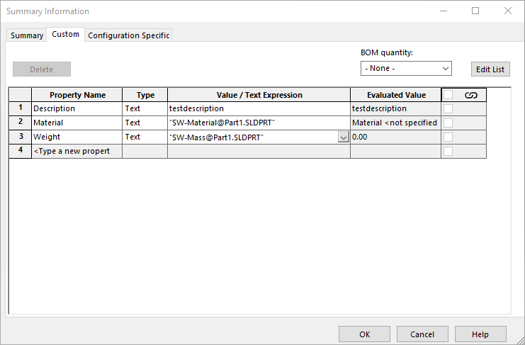Open the BOM quantity dropdown
The width and height of the screenshot is (525, 345).
tap(406, 69)
